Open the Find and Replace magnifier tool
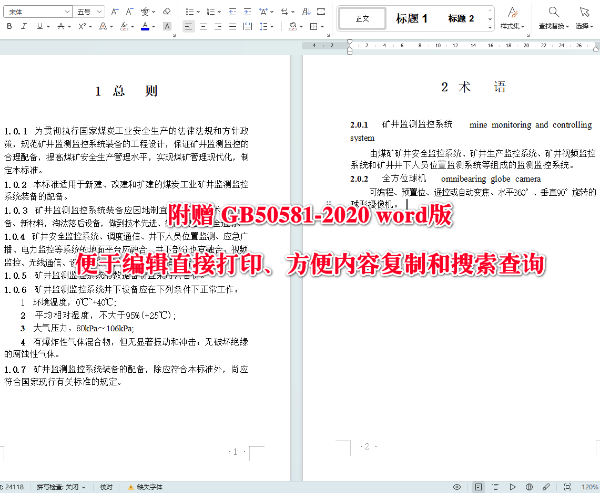The height and width of the screenshot is (493, 600). click(x=554, y=12)
